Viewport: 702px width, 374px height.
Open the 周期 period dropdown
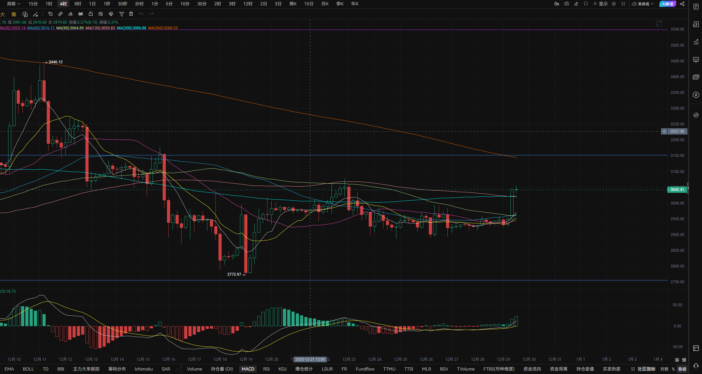point(14,4)
